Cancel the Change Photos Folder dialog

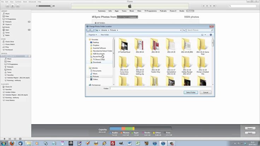tap(206, 92)
